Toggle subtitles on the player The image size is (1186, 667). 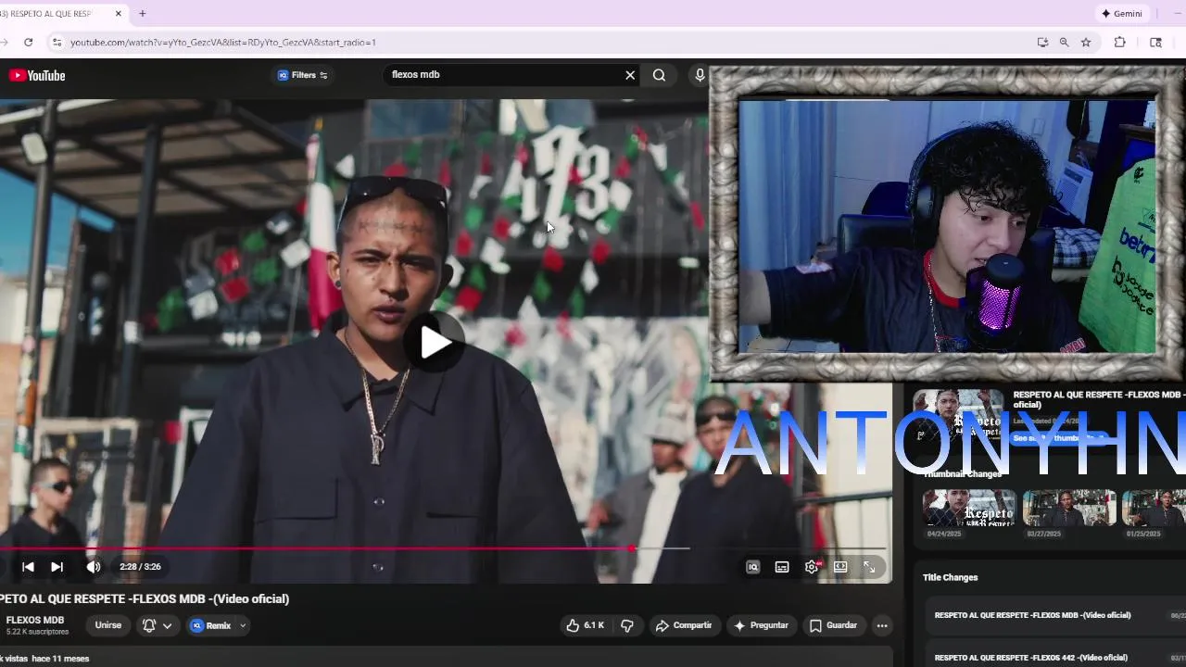[782, 567]
